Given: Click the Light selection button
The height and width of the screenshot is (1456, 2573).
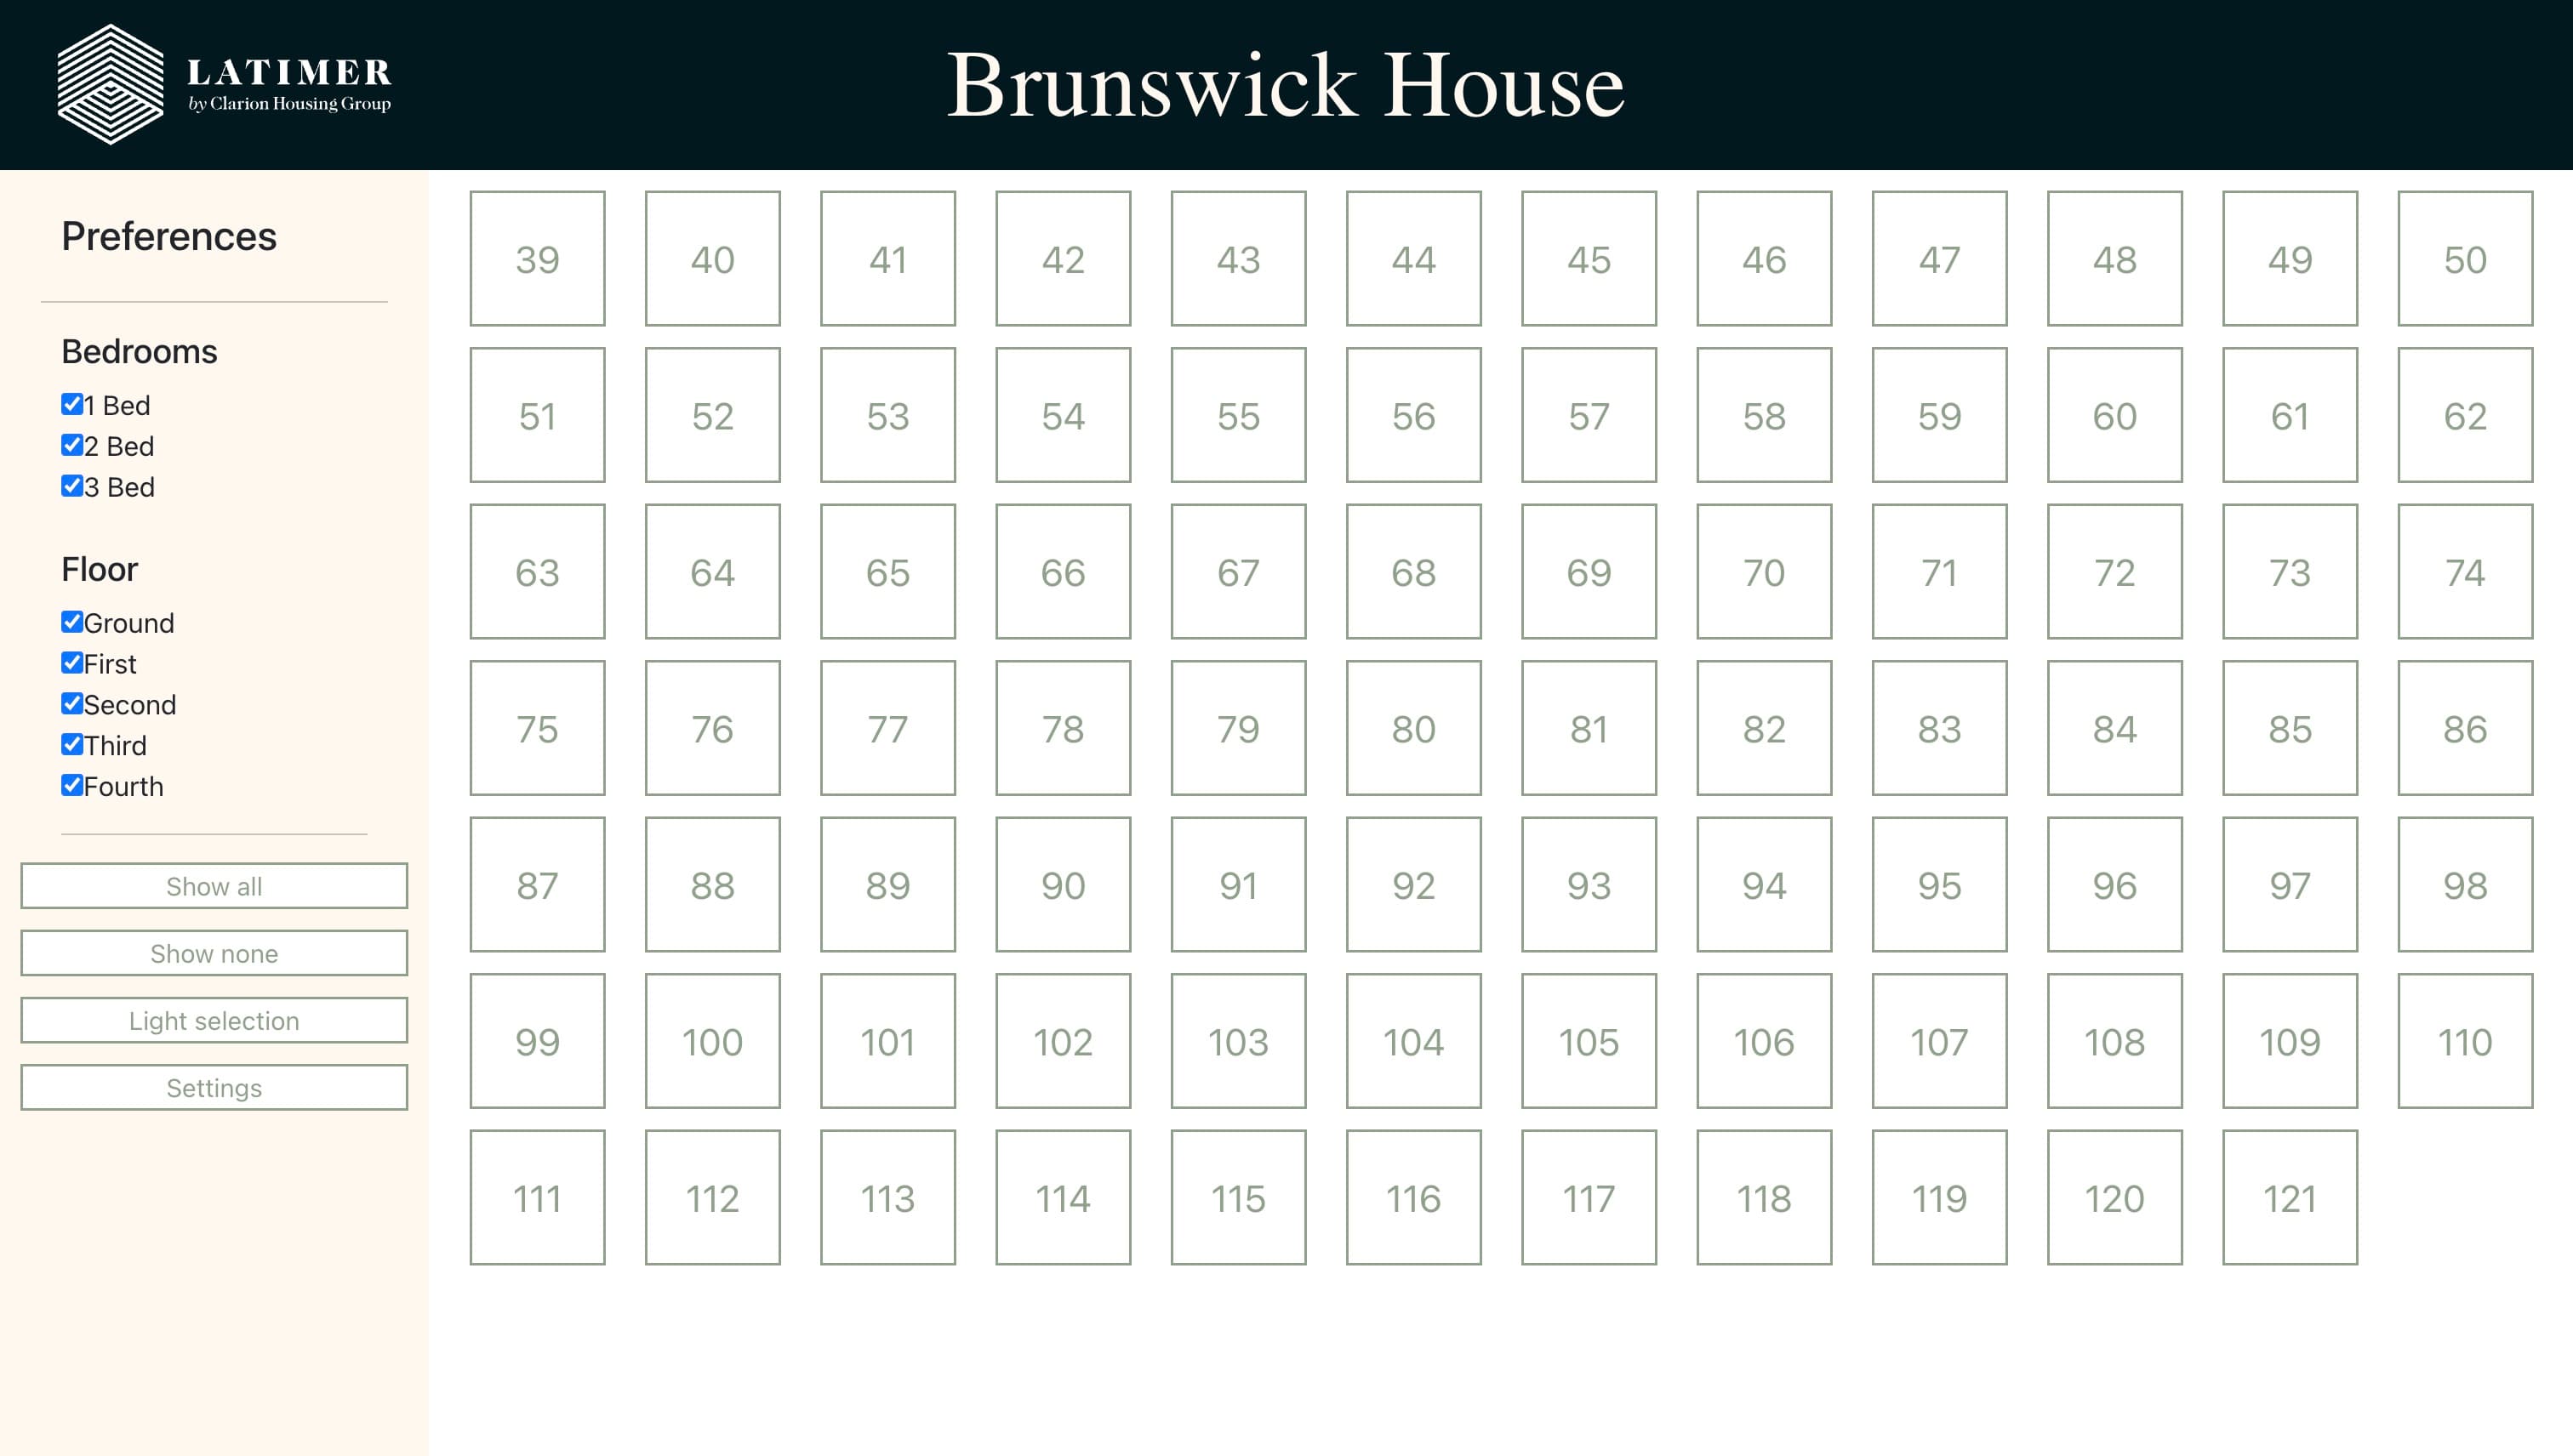Looking at the screenshot, I should click(214, 1021).
